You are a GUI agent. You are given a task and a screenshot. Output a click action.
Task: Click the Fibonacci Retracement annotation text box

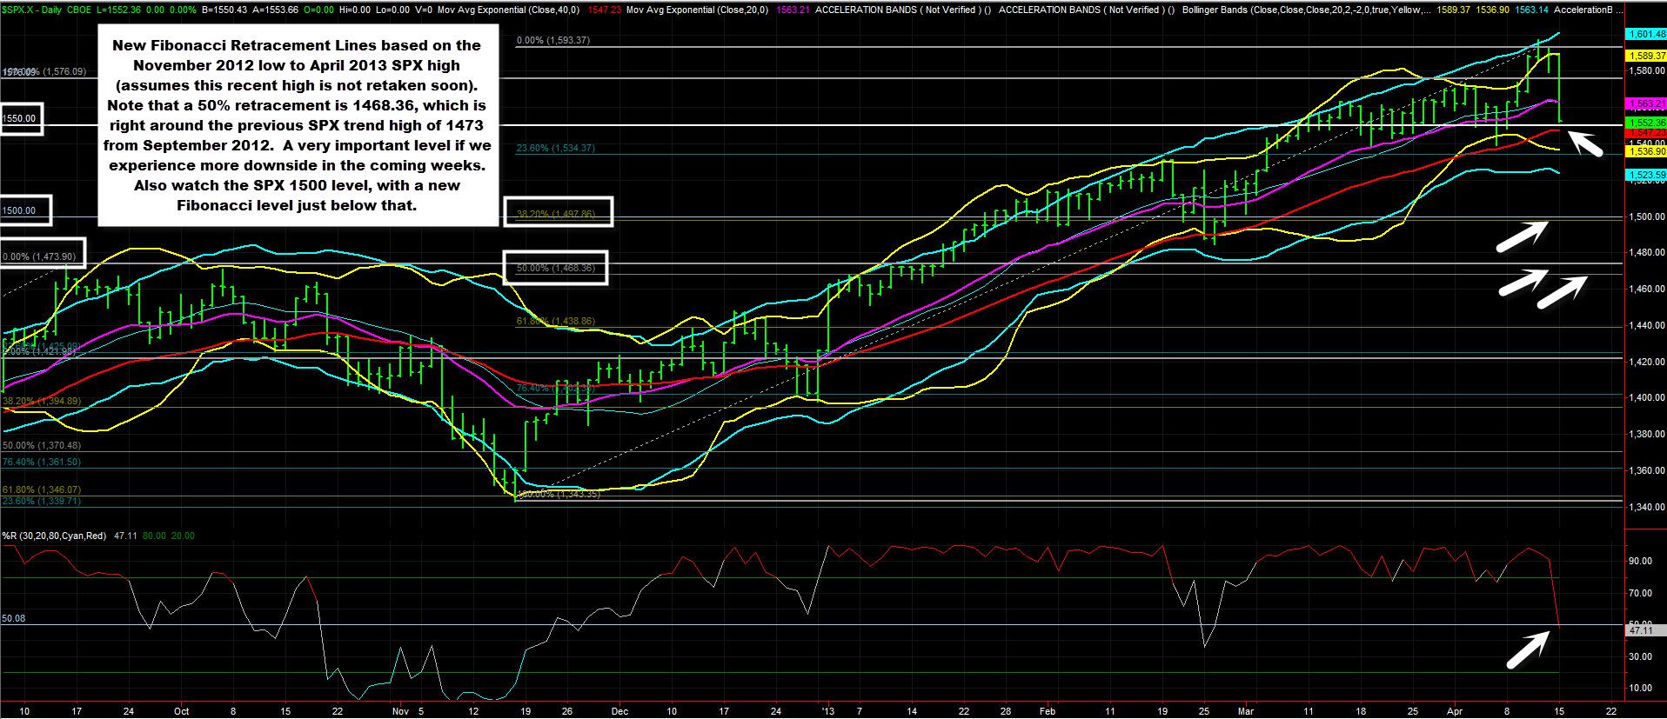(299, 126)
